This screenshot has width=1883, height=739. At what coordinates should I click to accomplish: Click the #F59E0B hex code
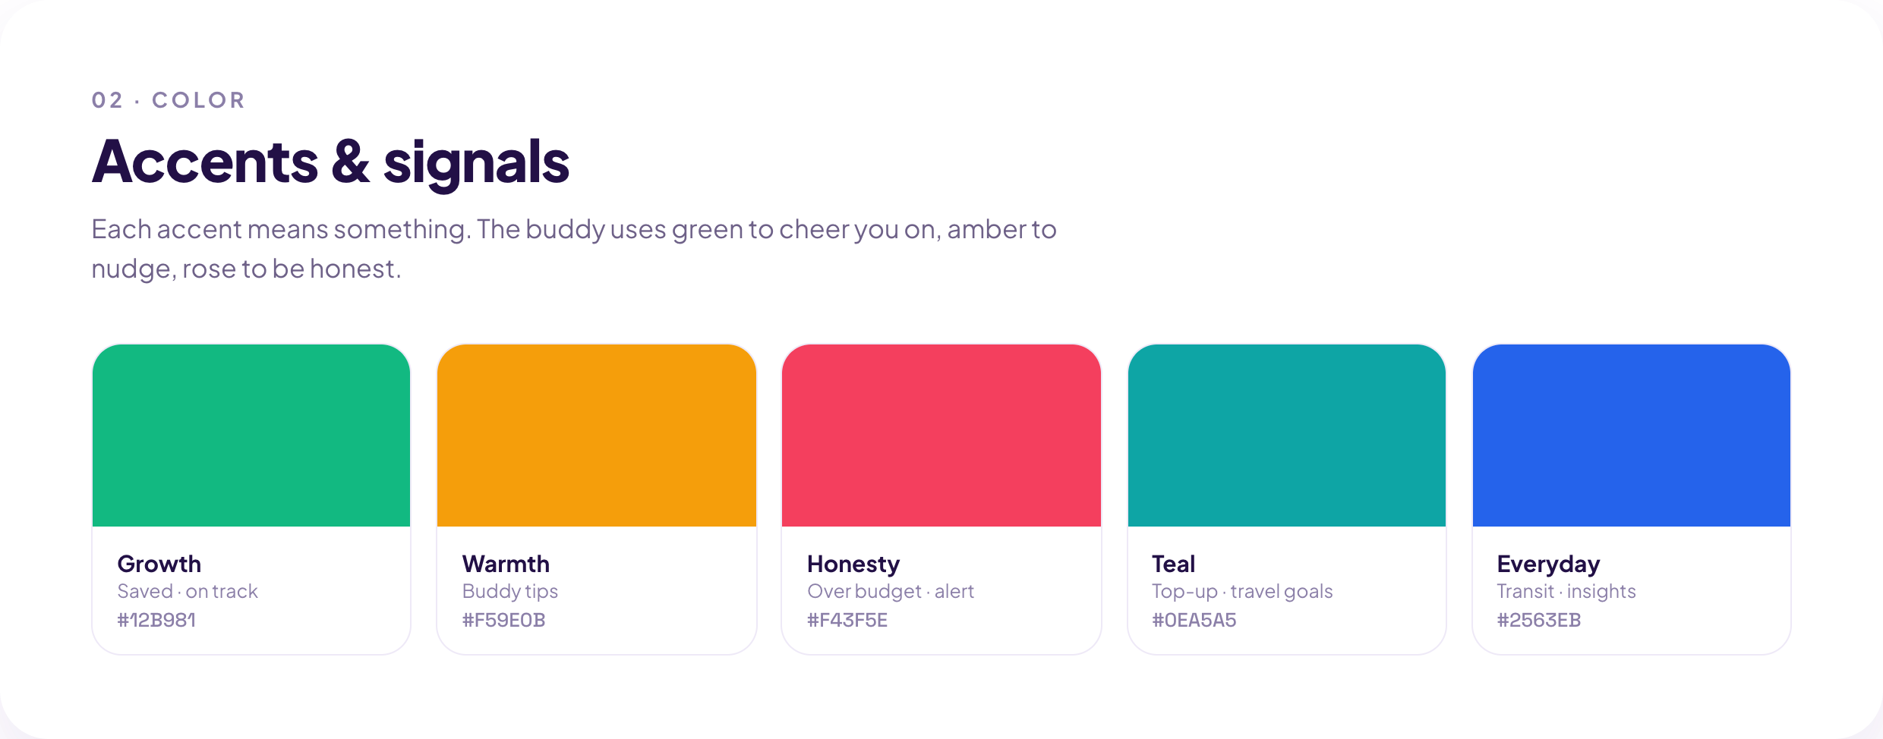pyautogui.click(x=504, y=620)
